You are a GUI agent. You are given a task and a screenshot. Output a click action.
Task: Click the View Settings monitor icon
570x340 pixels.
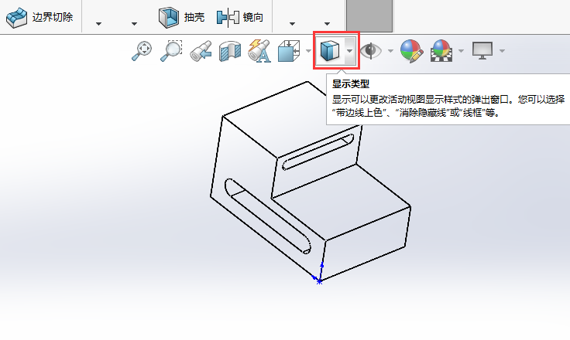click(482, 50)
